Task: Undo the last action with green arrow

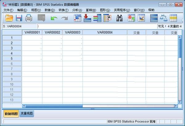Action: (x=54, y=18)
